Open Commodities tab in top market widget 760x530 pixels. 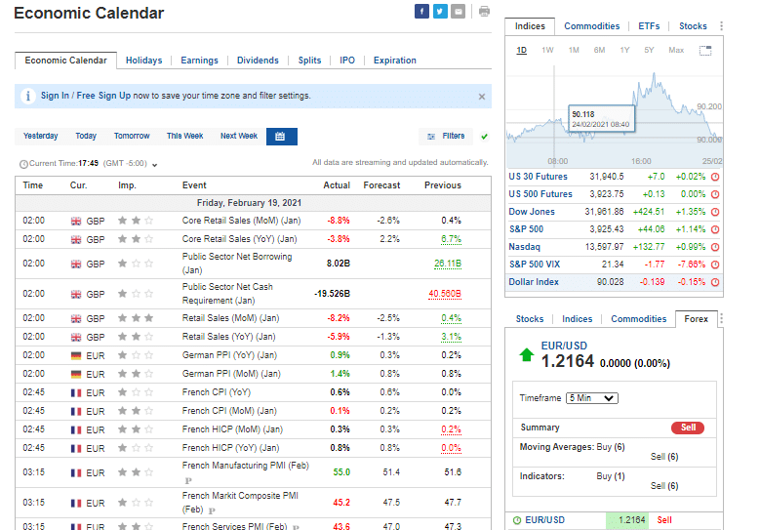(x=592, y=26)
